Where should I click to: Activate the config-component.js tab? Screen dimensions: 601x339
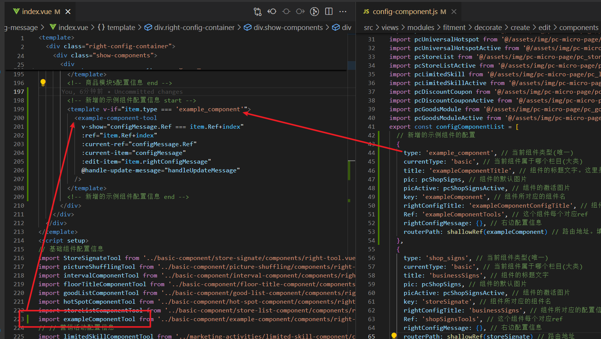click(x=405, y=12)
